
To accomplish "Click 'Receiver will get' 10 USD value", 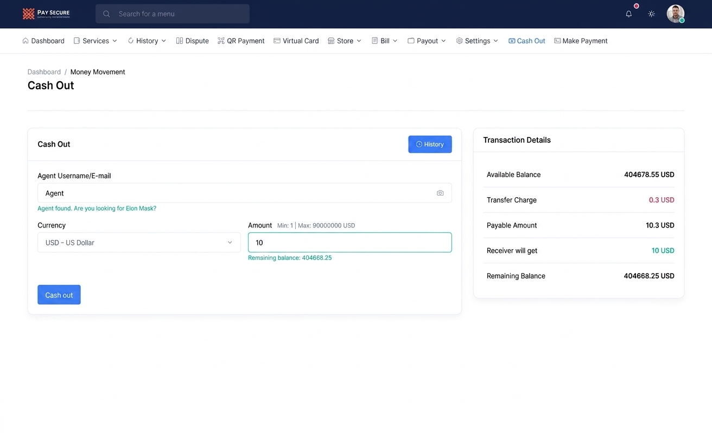I will click(663, 251).
